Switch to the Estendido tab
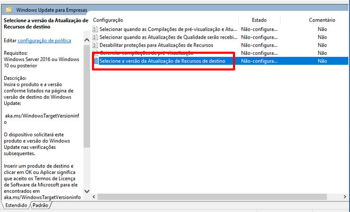The height and width of the screenshot is (212, 350). [x=16, y=205]
